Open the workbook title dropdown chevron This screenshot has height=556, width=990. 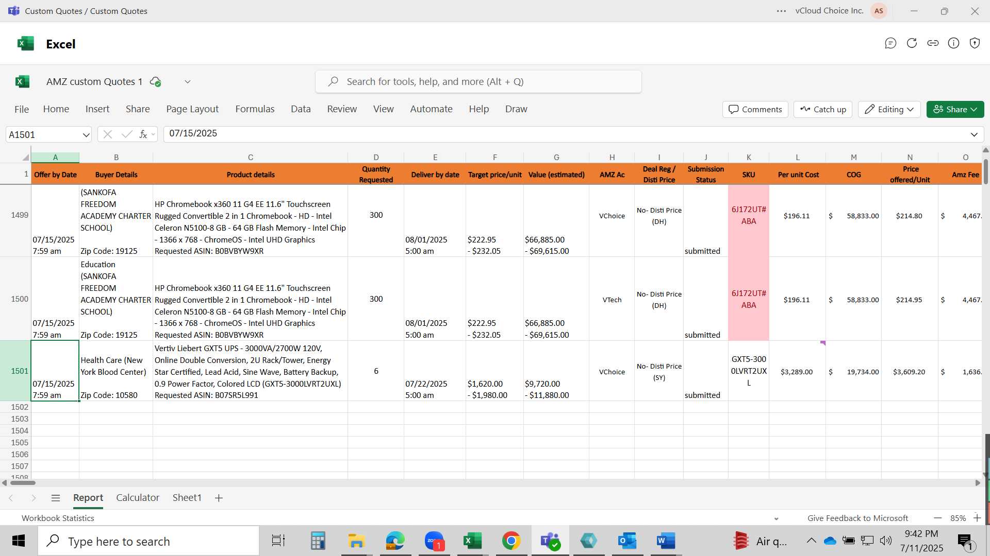tap(188, 81)
